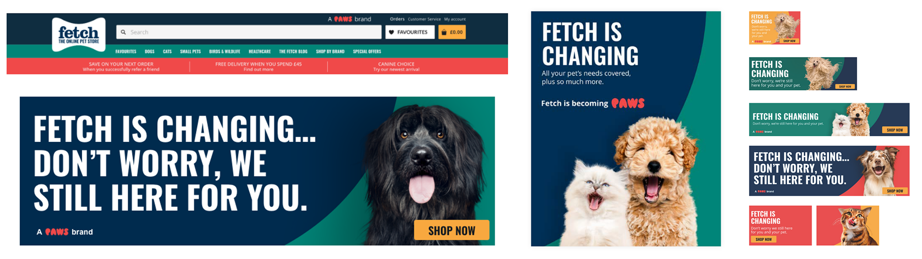Click the PAWS logo in the header
Image resolution: width=922 pixels, height=259 pixels.
coord(343,19)
